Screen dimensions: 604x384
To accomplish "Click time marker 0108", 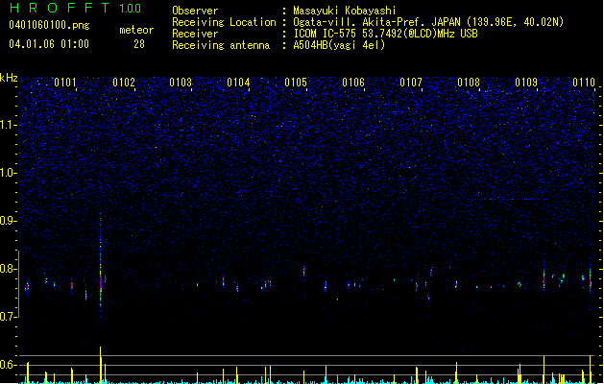I will click(x=469, y=83).
